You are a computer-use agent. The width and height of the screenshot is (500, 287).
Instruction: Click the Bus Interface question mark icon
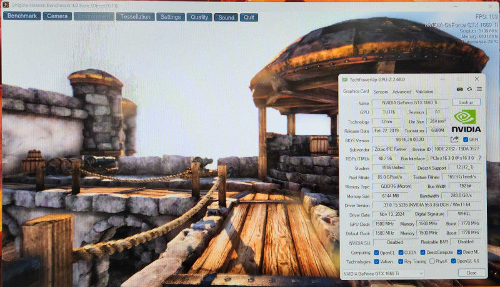pyautogui.click(x=480, y=158)
